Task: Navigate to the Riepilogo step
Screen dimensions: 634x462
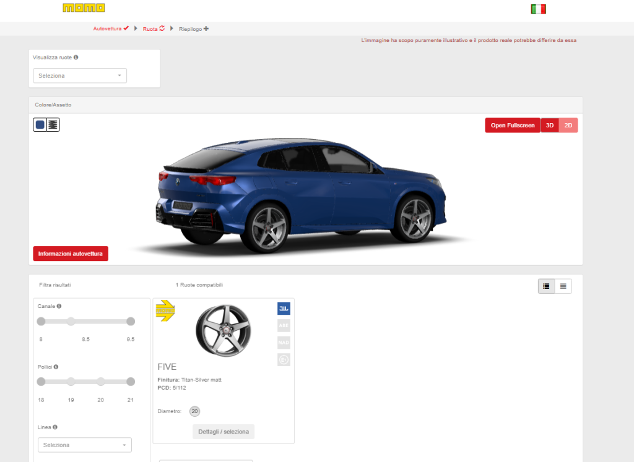Action: pos(189,28)
